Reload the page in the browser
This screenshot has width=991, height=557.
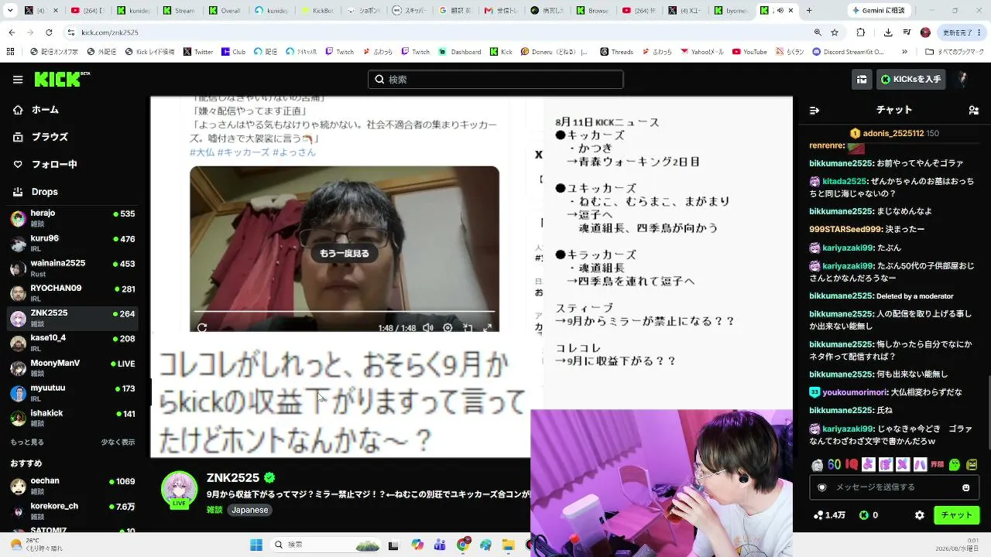pyautogui.click(x=48, y=32)
